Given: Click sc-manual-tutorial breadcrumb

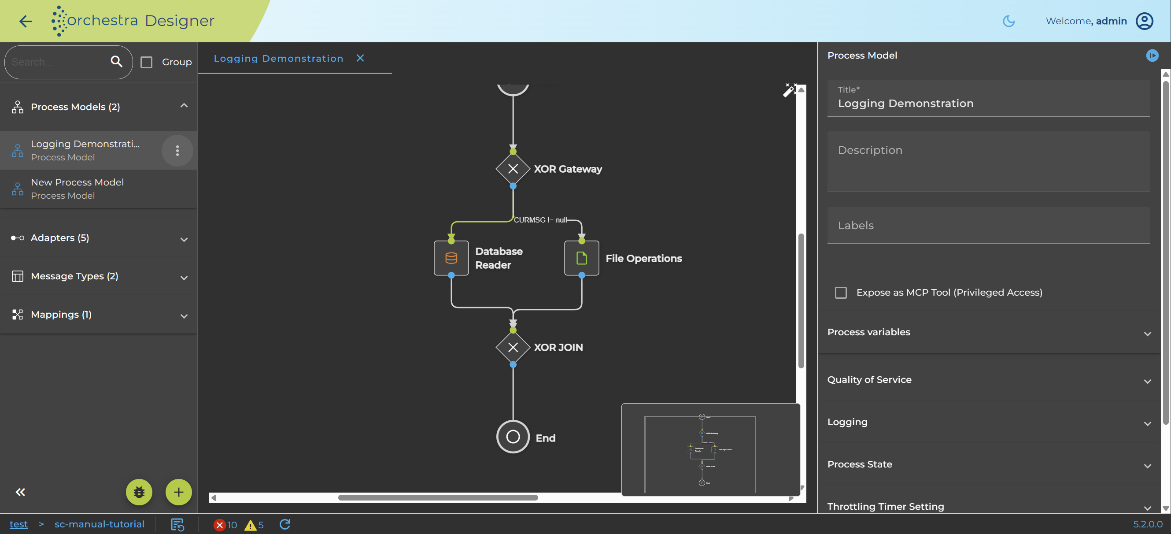Looking at the screenshot, I should 99,524.
